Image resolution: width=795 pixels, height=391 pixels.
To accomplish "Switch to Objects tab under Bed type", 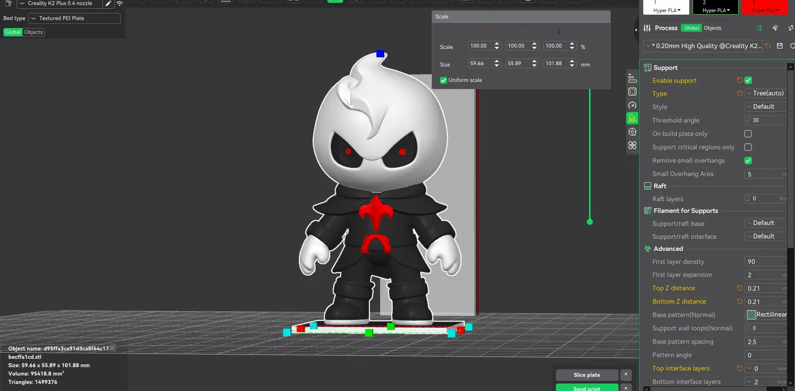I will tap(33, 32).
